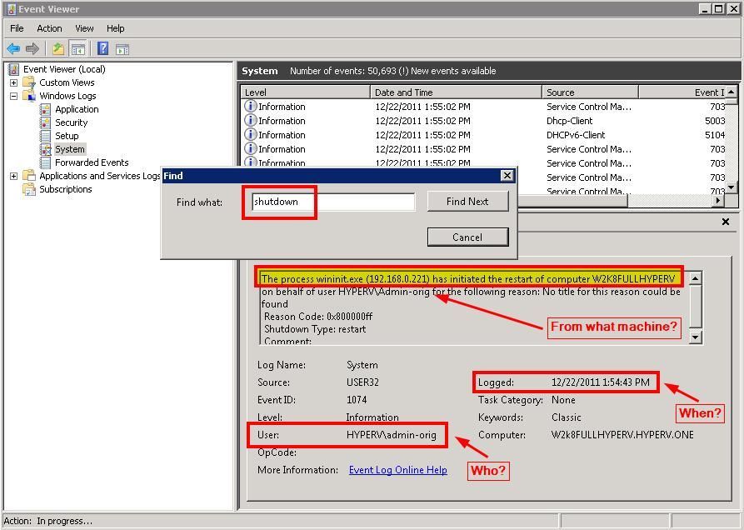Select the Dhcp-Client event 5003 row
Screen dimensions: 744x530
[484, 121]
